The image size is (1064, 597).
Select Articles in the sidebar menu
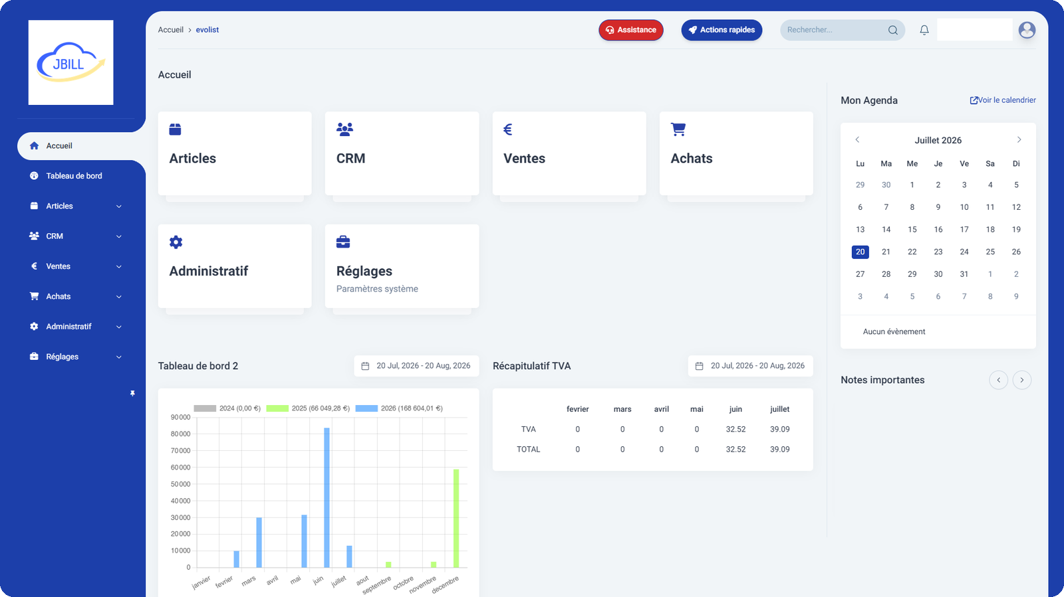tap(59, 206)
